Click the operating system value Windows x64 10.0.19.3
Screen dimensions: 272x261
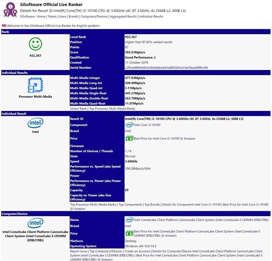[x=141, y=246]
